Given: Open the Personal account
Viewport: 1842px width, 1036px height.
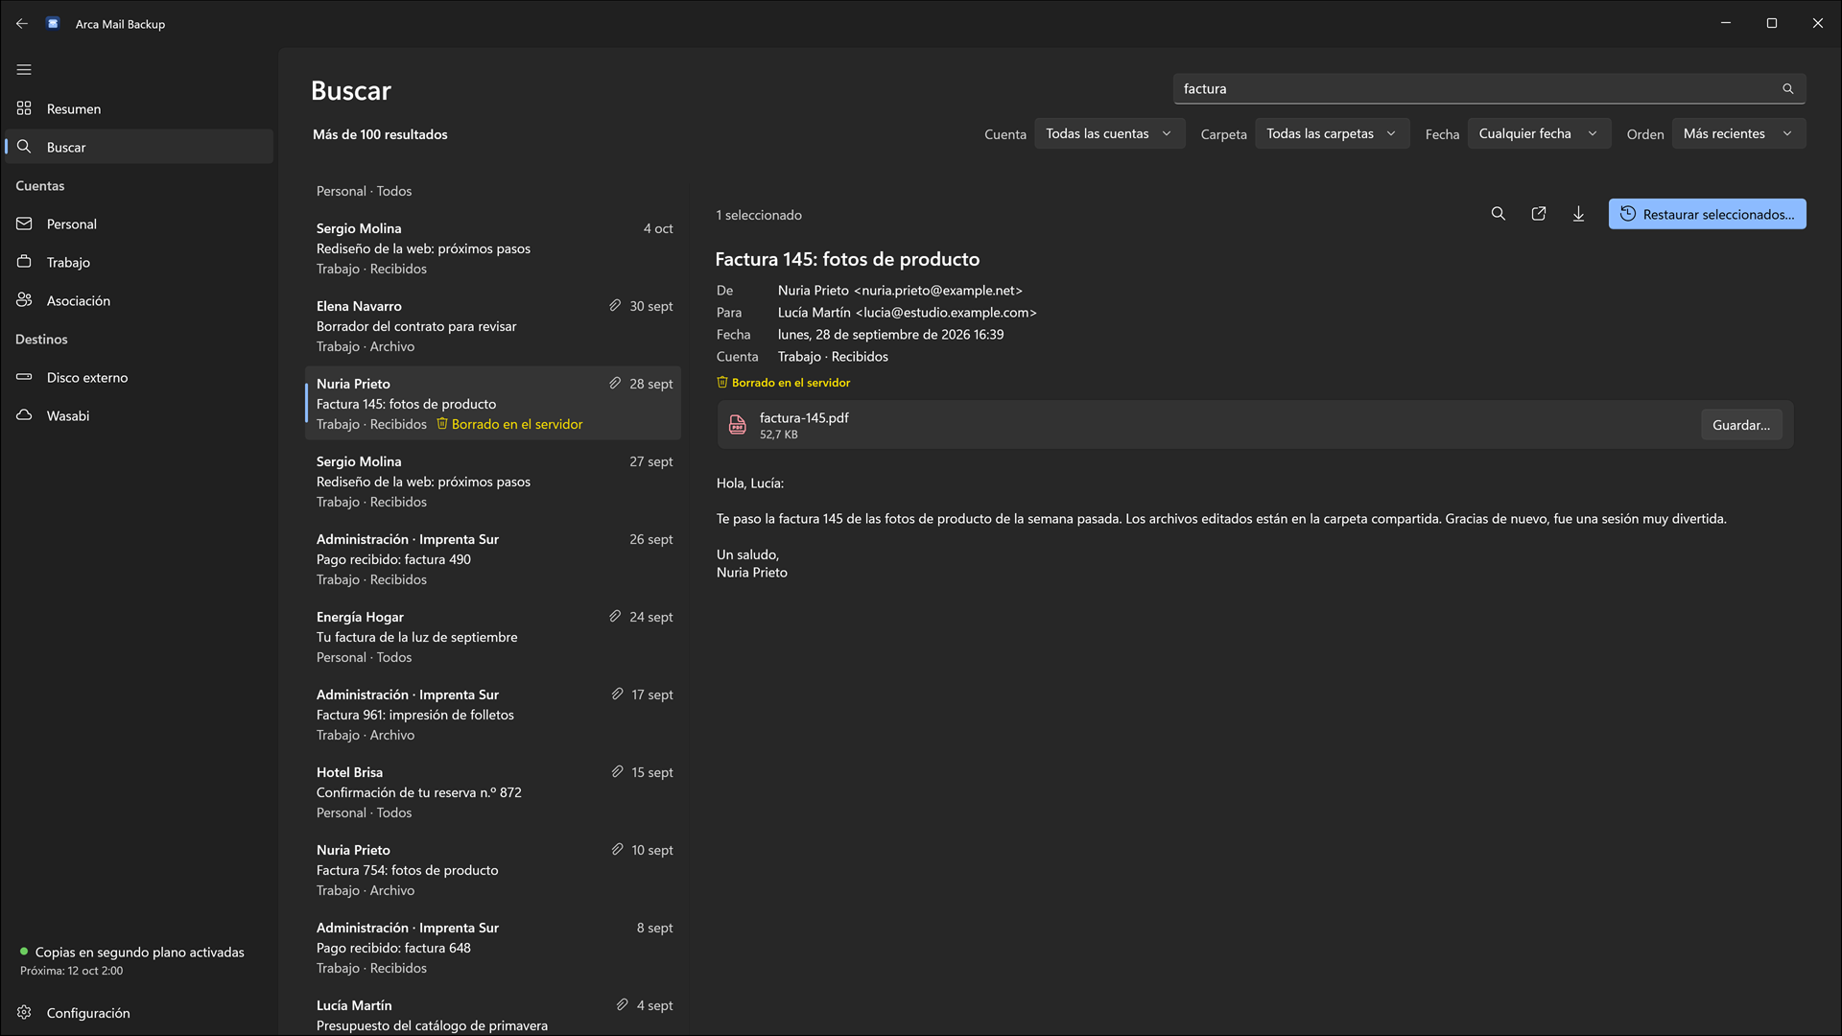Looking at the screenshot, I should click(x=139, y=224).
